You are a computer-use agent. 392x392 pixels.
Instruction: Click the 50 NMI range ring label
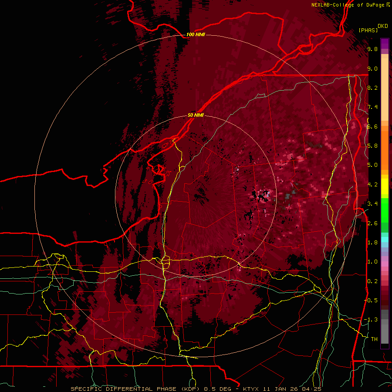coord(196,115)
